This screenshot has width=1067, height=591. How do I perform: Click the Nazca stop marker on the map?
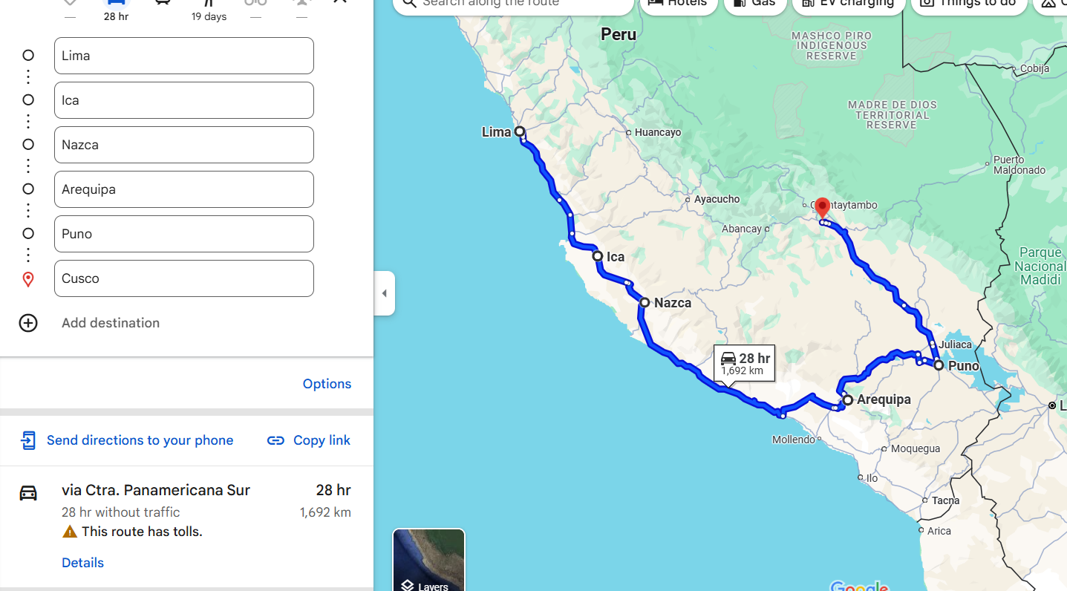coord(645,302)
